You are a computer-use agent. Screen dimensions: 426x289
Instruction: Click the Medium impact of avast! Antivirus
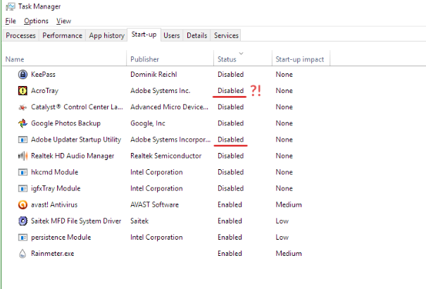(x=289, y=204)
